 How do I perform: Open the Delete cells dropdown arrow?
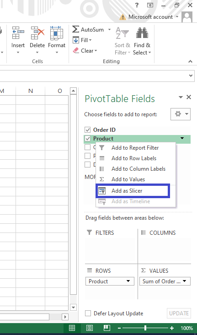tap(37, 52)
